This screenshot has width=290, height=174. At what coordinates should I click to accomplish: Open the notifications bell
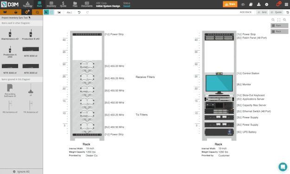pyautogui.click(x=278, y=4)
